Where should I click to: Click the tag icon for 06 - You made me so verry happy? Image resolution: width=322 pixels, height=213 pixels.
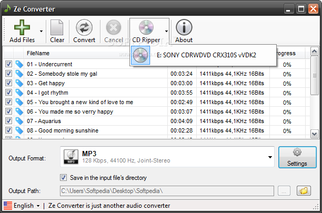tap(19, 111)
